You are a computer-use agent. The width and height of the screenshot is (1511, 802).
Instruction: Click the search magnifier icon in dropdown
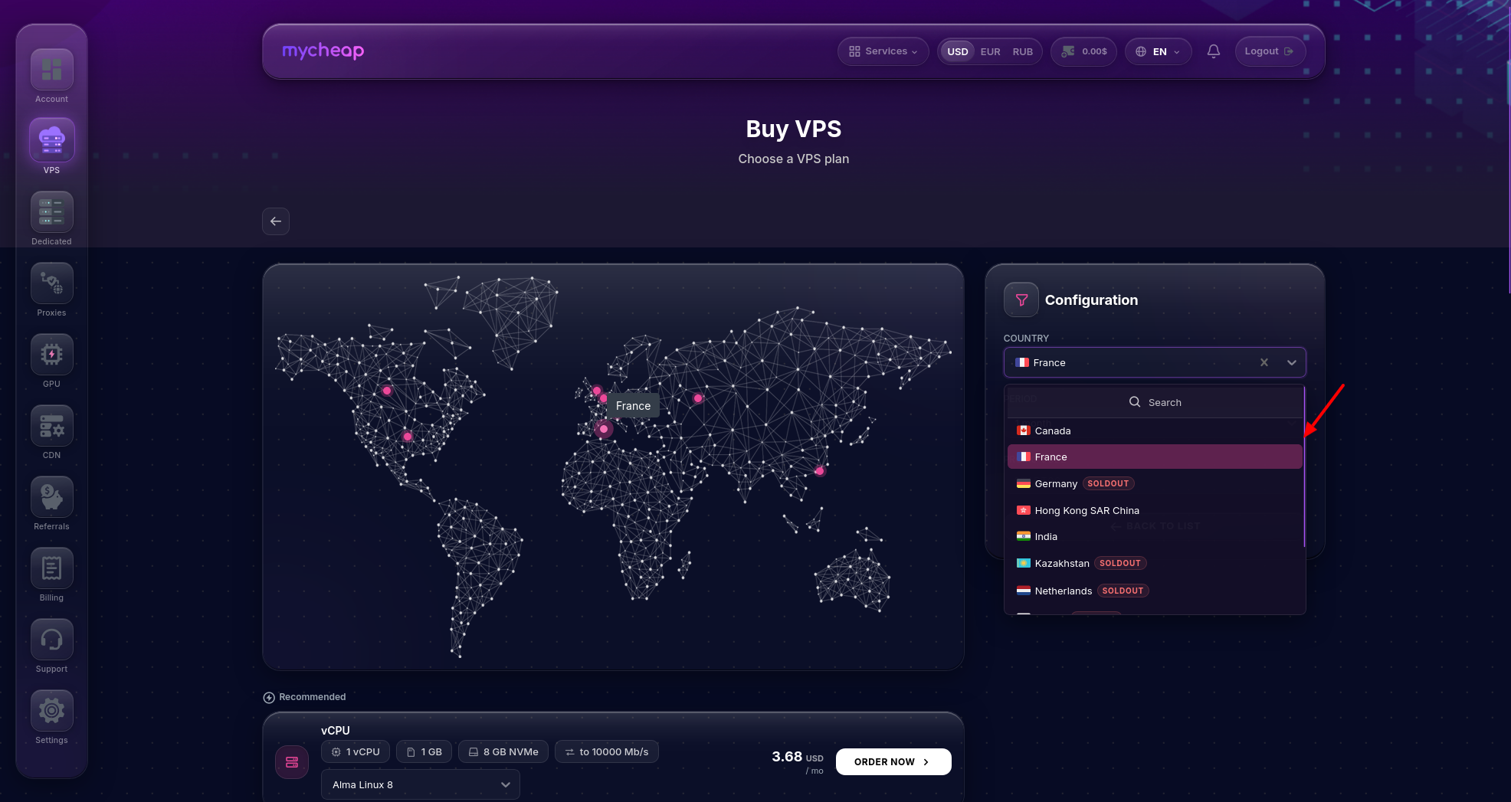[1135, 402]
